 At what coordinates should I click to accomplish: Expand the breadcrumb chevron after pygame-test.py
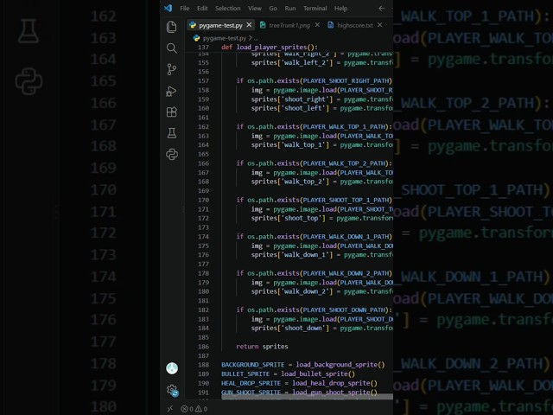(x=251, y=38)
